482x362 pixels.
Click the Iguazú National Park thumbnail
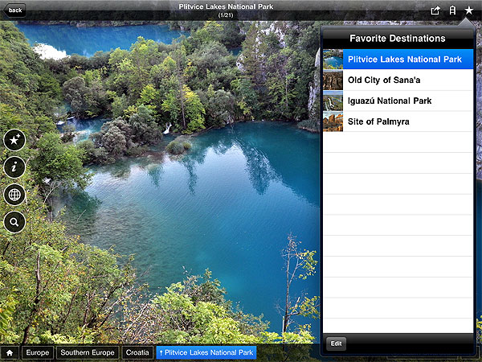click(x=333, y=101)
